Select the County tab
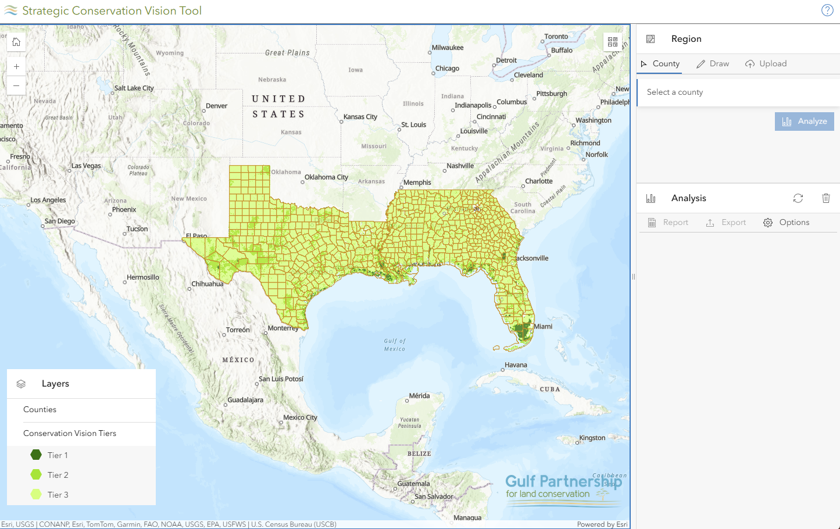 [660, 64]
